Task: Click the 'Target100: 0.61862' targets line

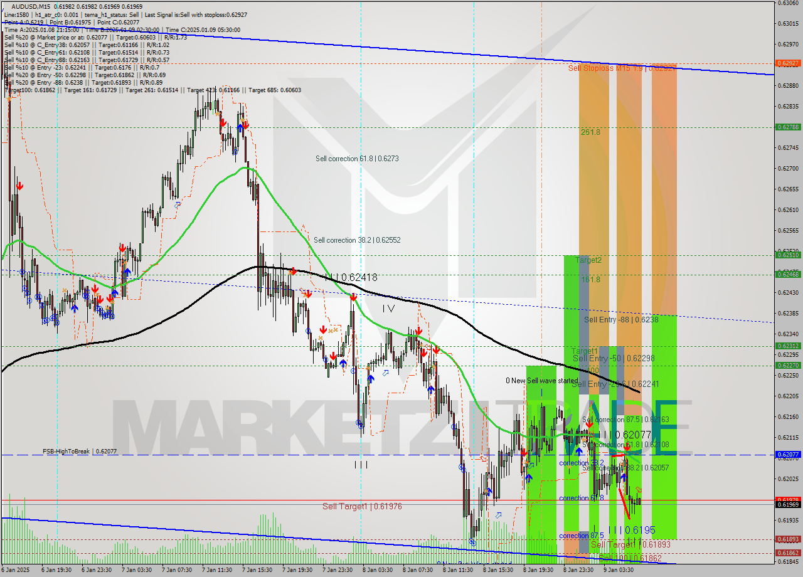Action: click(152, 90)
